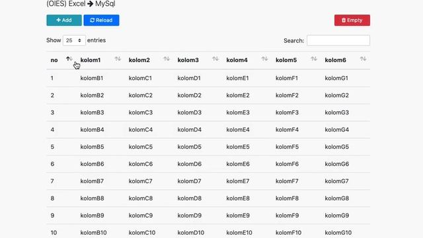This screenshot has width=423, height=238.
Task: Click row number 8 cell
Action: tap(52, 198)
